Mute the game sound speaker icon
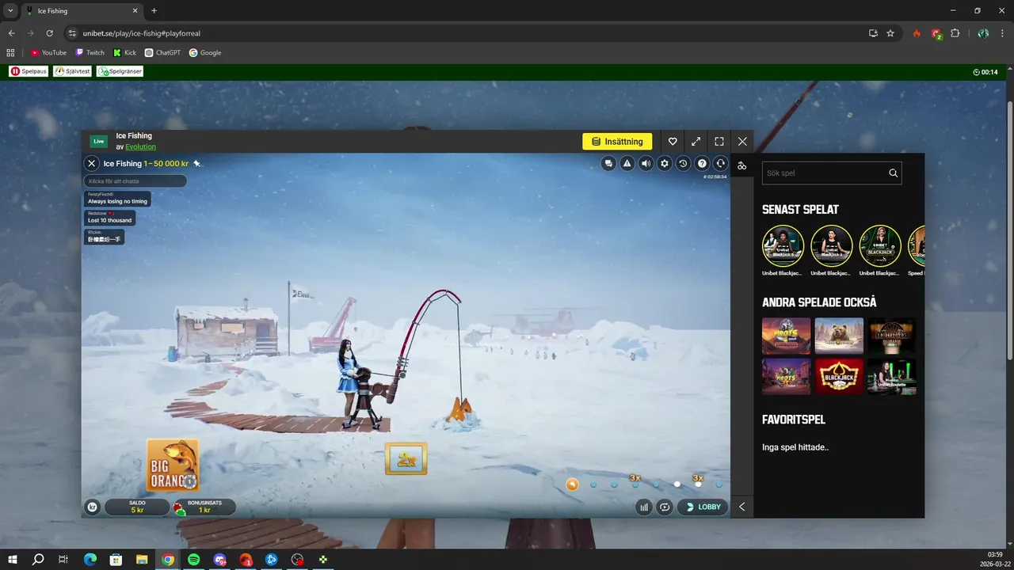This screenshot has height=570, width=1014. (646, 163)
